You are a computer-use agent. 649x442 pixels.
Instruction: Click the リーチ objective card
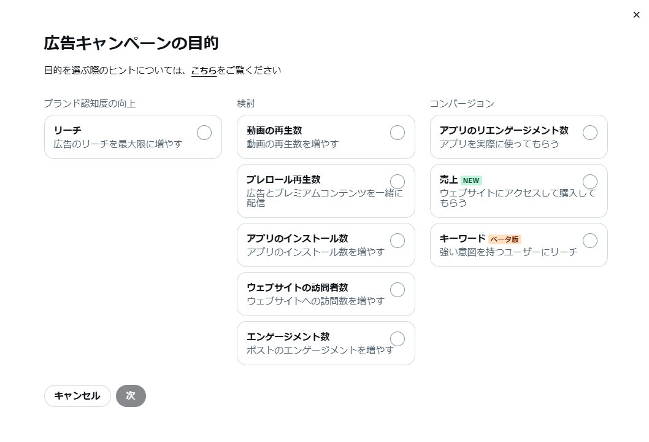coord(132,136)
